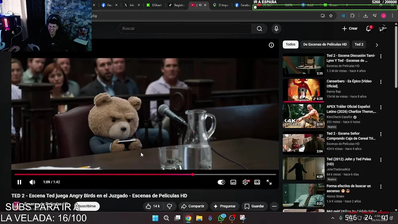Share the video via Compartir
398x224 pixels.
click(193, 206)
